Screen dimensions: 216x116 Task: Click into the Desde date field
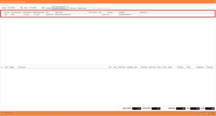click(x=14, y=8)
